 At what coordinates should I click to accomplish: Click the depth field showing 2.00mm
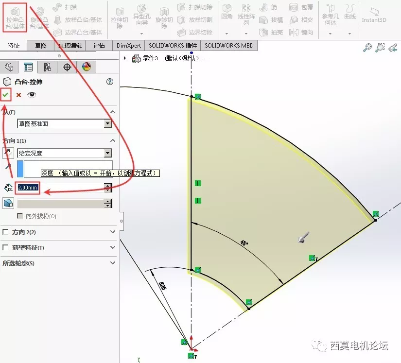pos(60,188)
